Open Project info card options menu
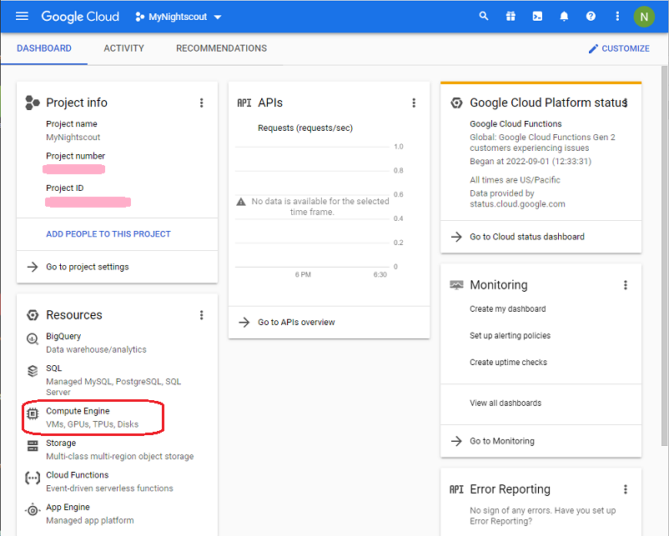 pos(201,103)
